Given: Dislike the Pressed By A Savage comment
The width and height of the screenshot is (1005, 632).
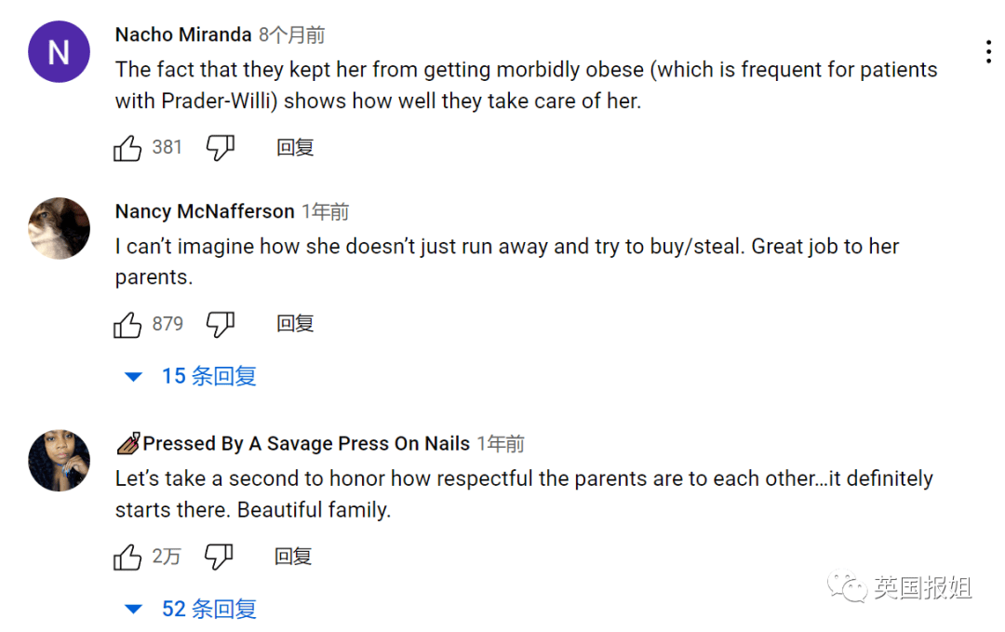Looking at the screenshot, I should (220, 558).
